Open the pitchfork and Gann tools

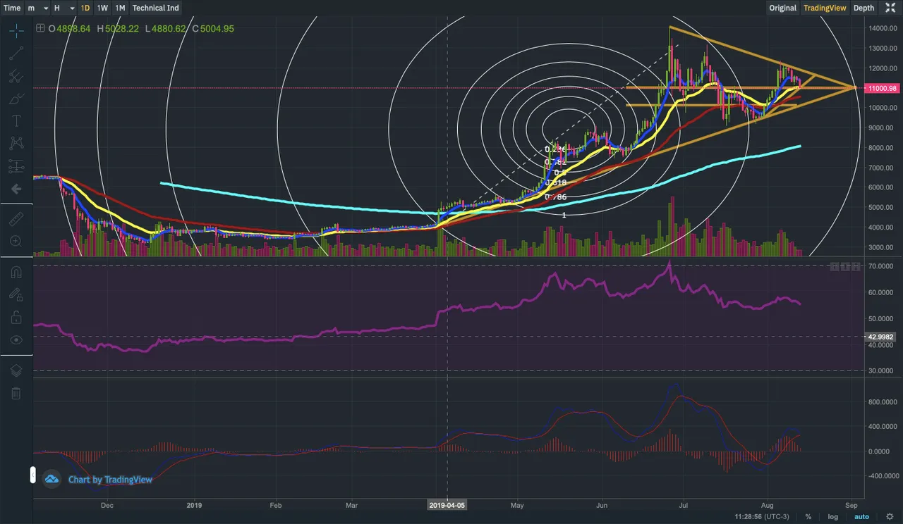tap(16, 75)
